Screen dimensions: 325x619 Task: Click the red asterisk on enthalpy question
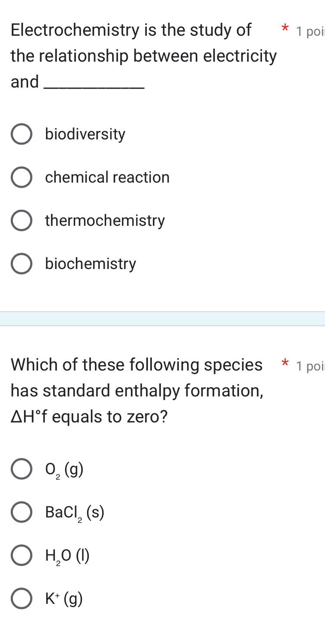284,366
